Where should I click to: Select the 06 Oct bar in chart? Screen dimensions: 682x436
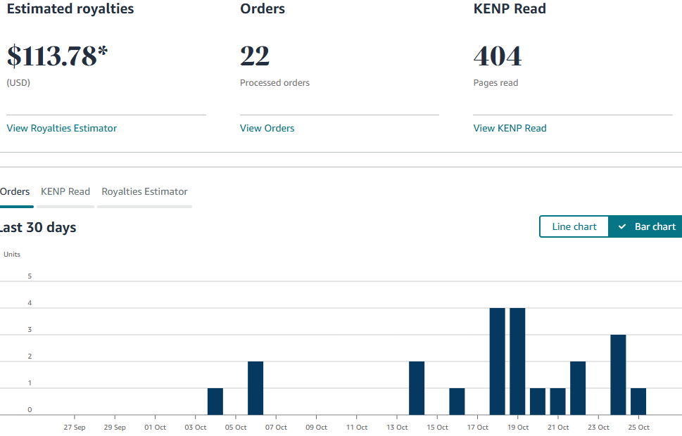255,388
